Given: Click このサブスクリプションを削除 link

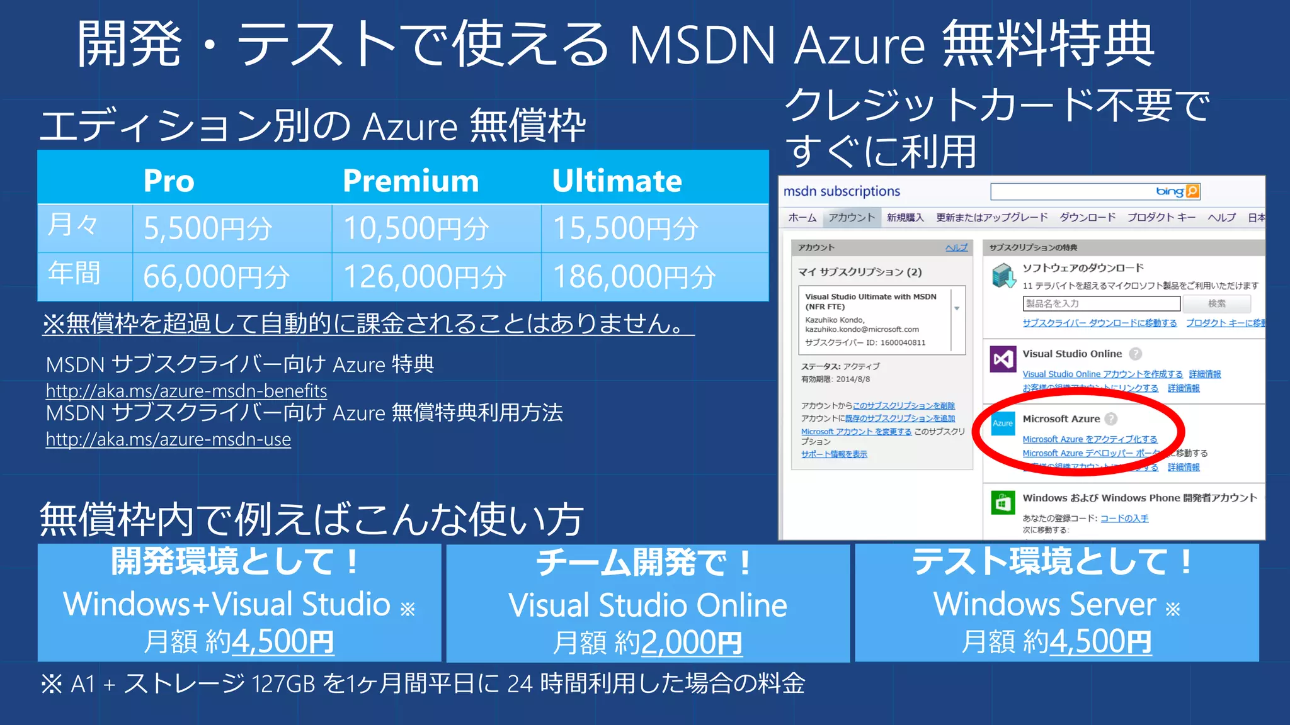Looking at the screenshot, I should pos(904,406).
